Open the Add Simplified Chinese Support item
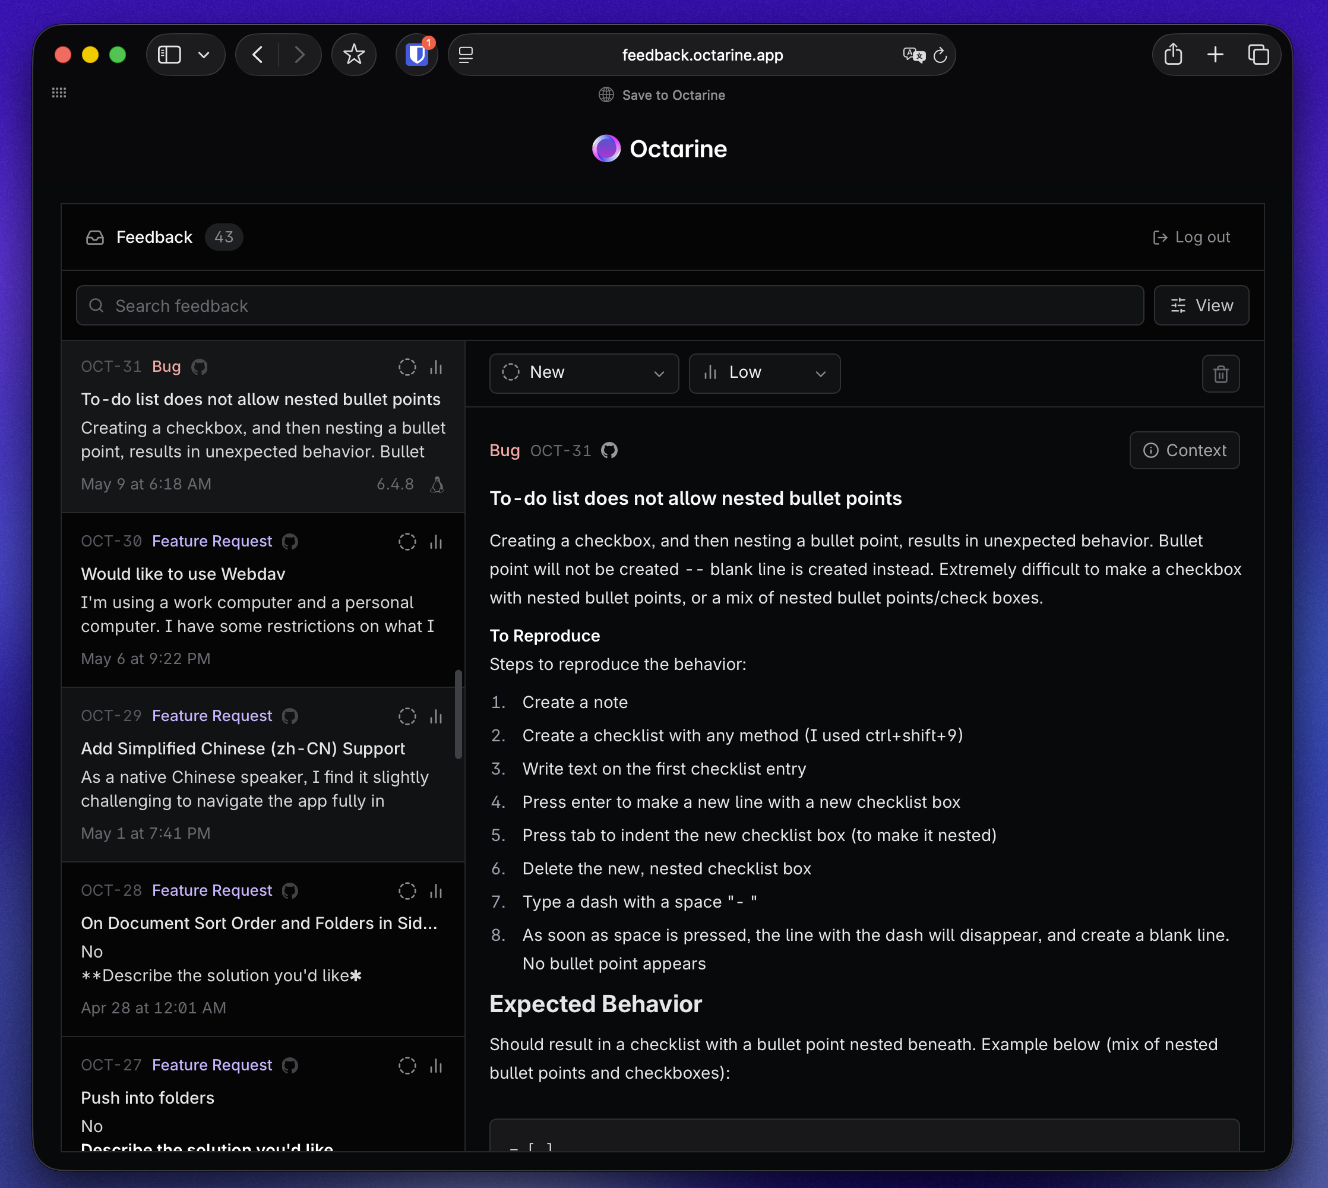Viewport: 1328px width, 1188px height. point(263,775)
